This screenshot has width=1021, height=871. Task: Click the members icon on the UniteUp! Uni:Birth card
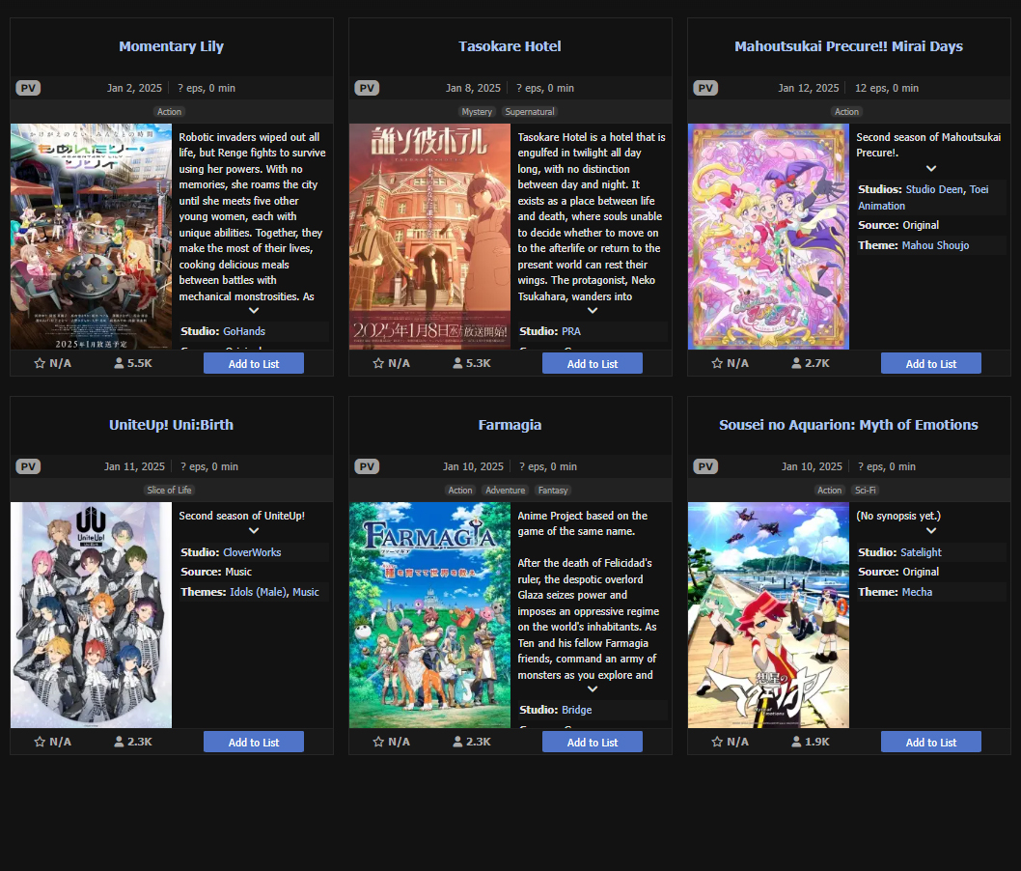119,742
